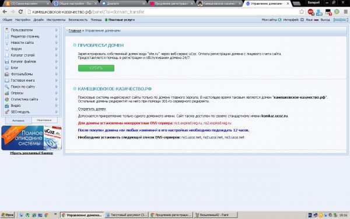350x219 pixels.
Task: Bookmark this page using the star icon
Action: click(302, 12)
